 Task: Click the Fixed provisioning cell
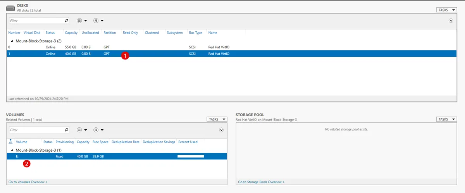(x=59, y=157)
